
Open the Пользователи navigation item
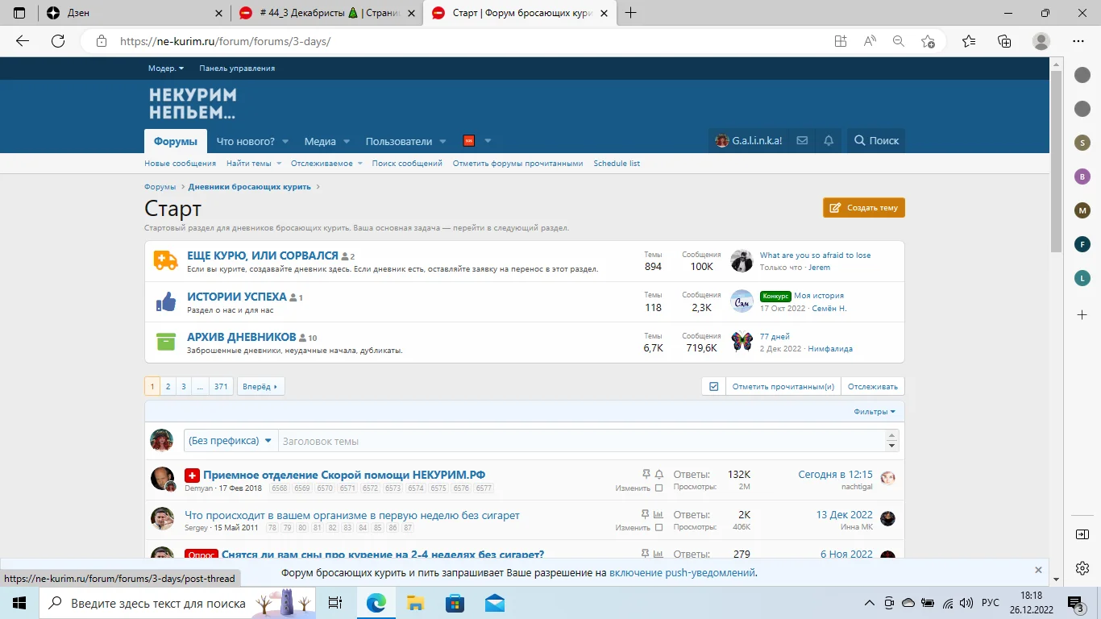(399, 141)
